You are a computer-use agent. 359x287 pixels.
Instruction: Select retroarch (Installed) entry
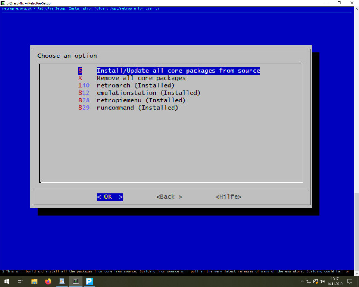pyautogui.click(x=135, y=85)
